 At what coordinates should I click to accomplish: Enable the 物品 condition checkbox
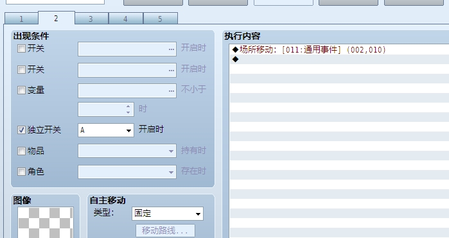coord(21,151)
